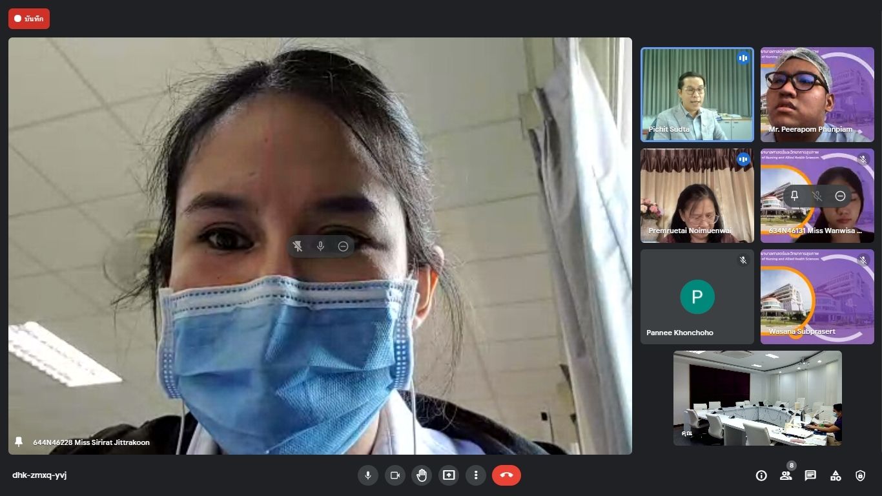Image resolution: width=882 pixels, height=496 pixels.
Task: Open the three-dot more options menu
Action: point(476,475)
